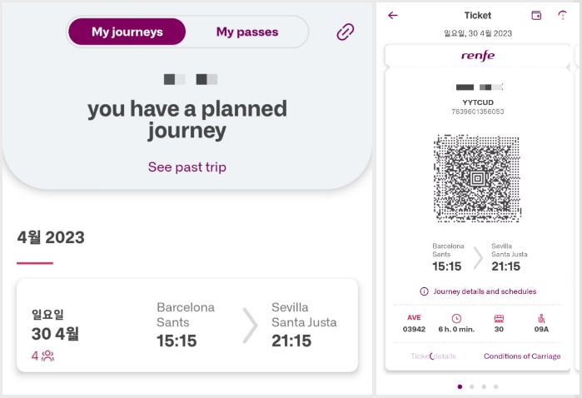Image resolution: width=582 pixels, height=398 pixels.
Task: Tap the coach icon labeled 30
Action: [x=499, y=318]
